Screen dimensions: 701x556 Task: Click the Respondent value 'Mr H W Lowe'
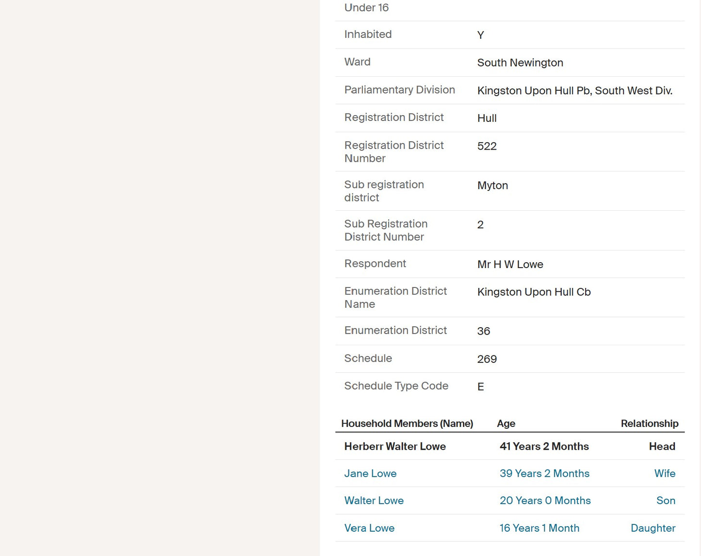pos(510,264)
